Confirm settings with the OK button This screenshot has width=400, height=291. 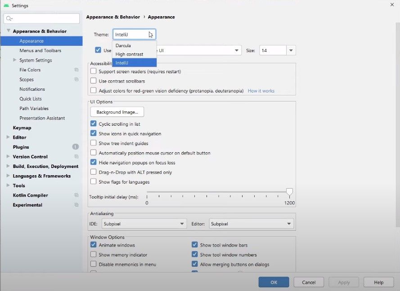pos(274,282)
